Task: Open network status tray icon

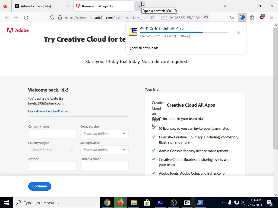Action: 236,203
